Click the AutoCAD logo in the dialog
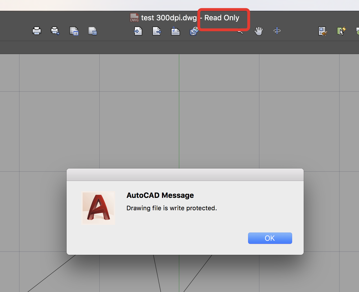This screenshot has width=359, height=292. pos(98,208)
